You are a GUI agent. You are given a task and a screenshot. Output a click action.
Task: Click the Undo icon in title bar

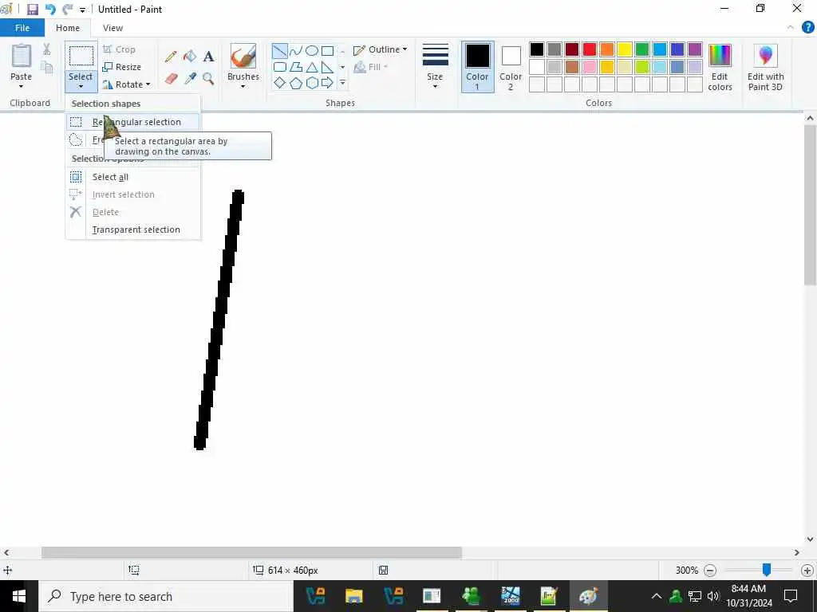tap(50, 10)
